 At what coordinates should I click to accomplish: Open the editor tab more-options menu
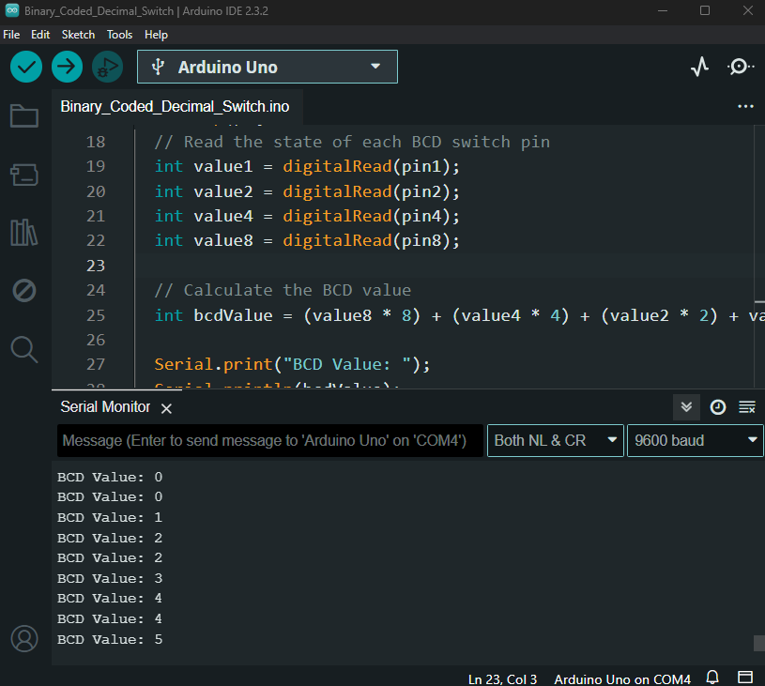(745, 106)
